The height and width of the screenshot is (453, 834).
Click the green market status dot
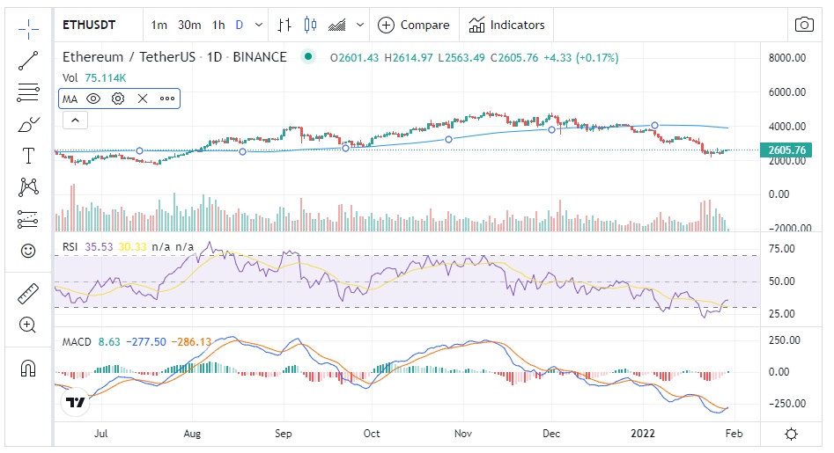[x=308, y=56]
